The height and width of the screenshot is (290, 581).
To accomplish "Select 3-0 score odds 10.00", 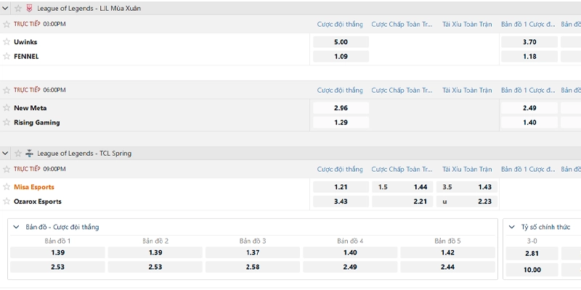I will [532, 270].
